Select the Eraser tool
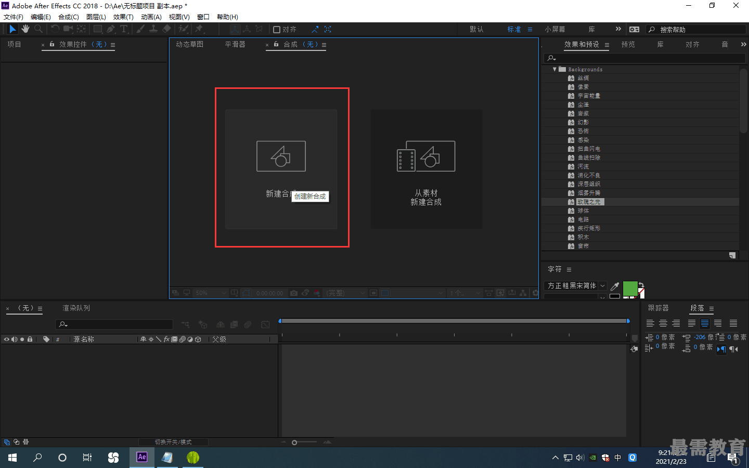 click(166, 29)
